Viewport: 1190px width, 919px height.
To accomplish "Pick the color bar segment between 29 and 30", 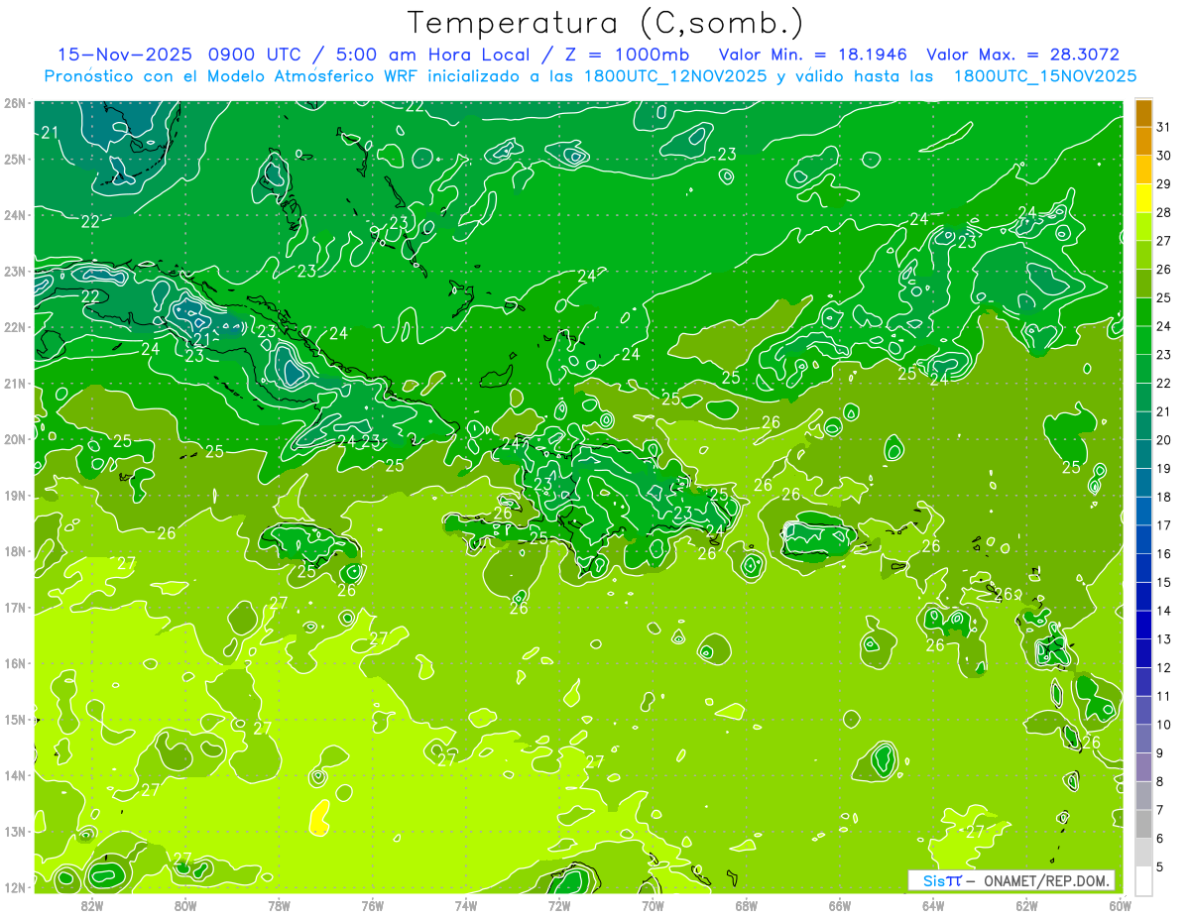I will tap(1143, 170).
